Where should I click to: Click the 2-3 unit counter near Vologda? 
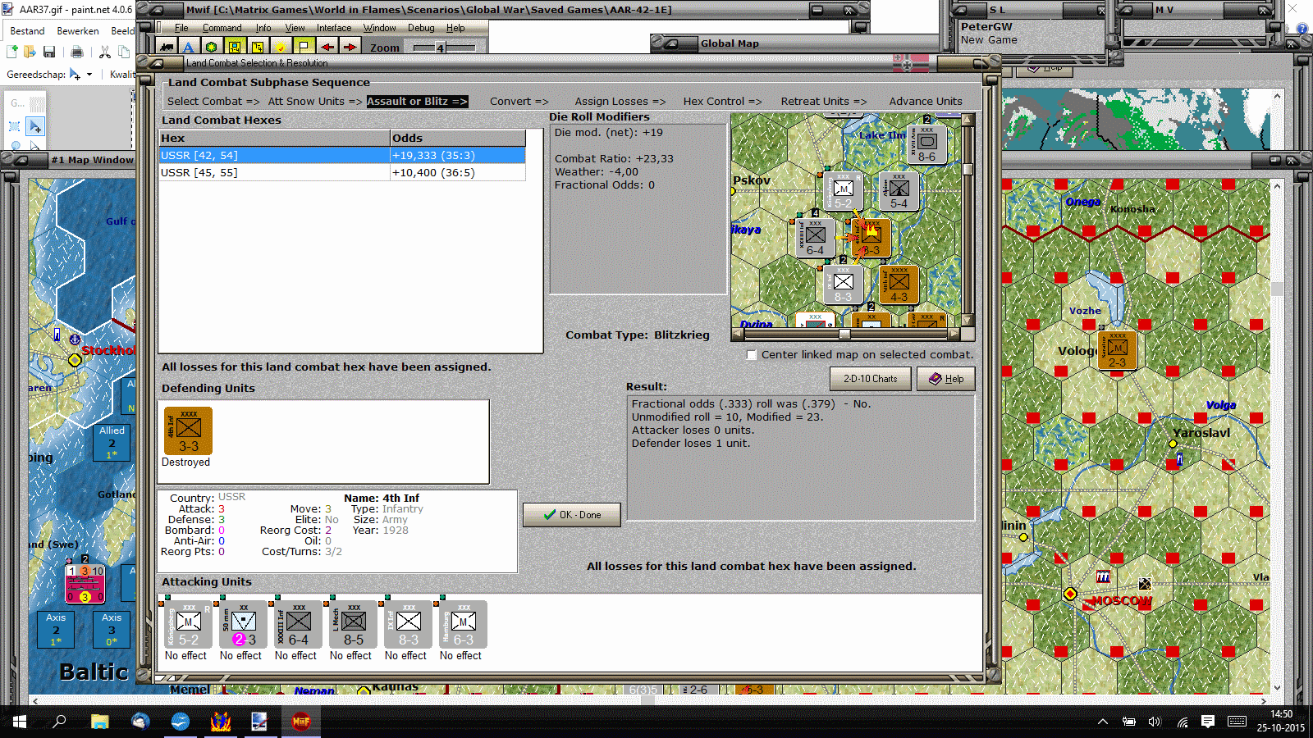click(x=1117, y=350)
